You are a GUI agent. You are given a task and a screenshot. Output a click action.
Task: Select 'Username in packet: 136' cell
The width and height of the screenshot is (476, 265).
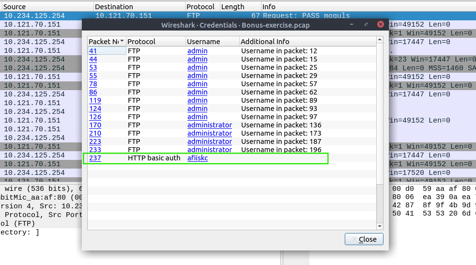click(x=281, y=125)
